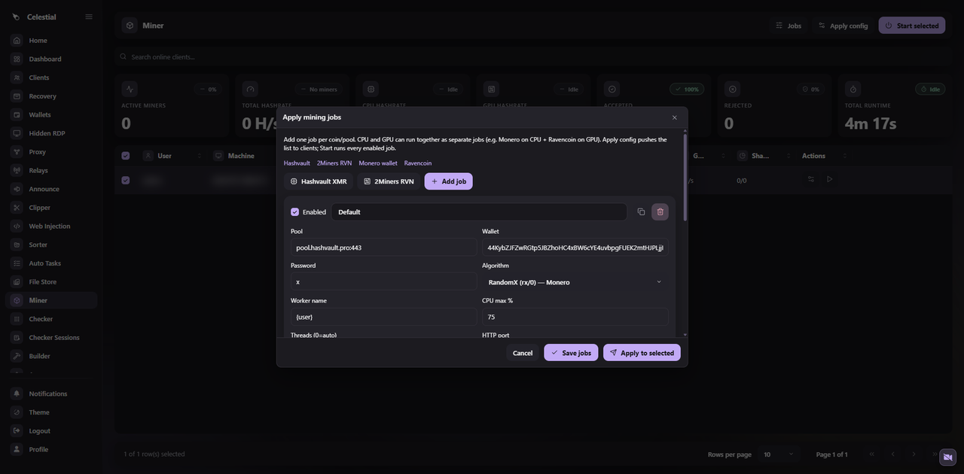Screen dimensions: 964x474
Task: Collapse the sidebar with the hamburger icon
Action: click(x=89, y=17)
